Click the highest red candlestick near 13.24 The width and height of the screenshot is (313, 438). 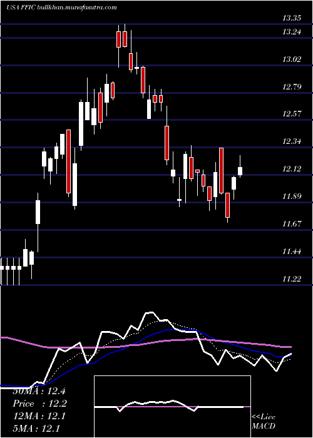click(125, 39)
